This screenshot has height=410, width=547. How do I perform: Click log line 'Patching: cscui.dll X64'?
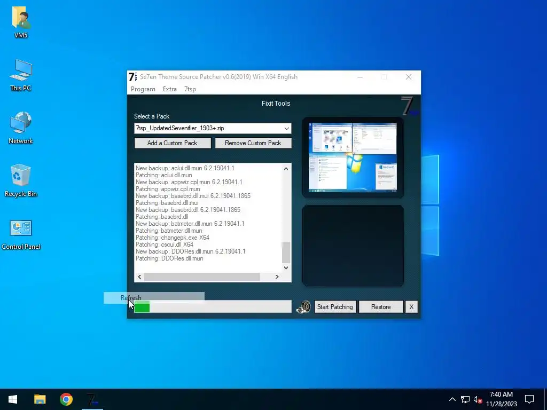coord(165,245)
